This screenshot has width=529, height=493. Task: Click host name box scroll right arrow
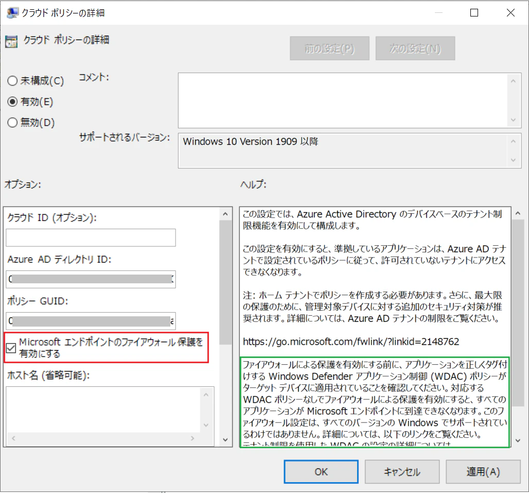[192, 438]
